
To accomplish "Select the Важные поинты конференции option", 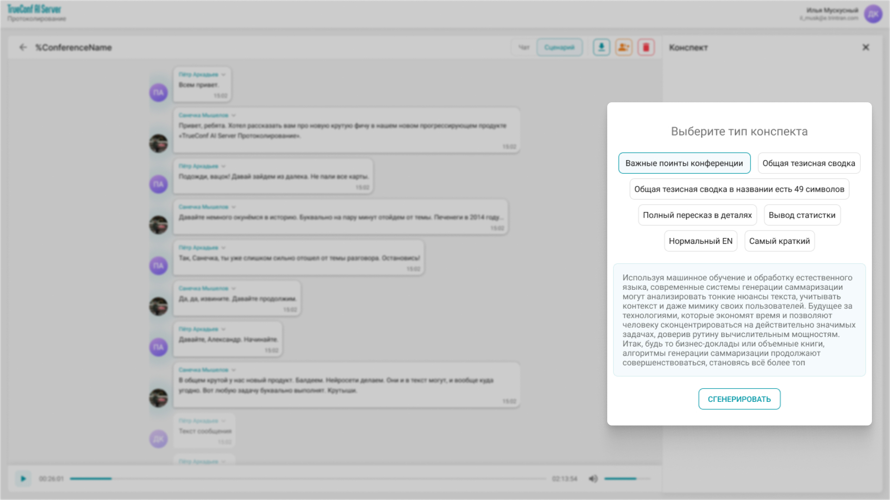I will [x=684, y=163].
